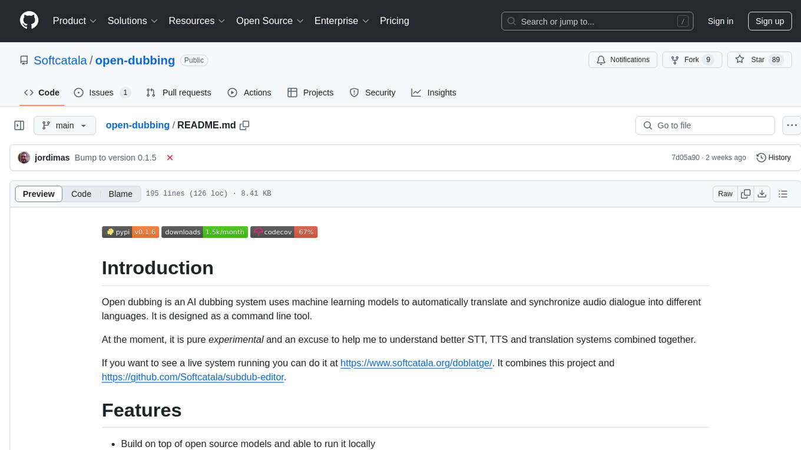Viewport: 801px width, 450px height.
Task: Click the Sign in link
Action: pyautogui.click(x=720, y=21)
